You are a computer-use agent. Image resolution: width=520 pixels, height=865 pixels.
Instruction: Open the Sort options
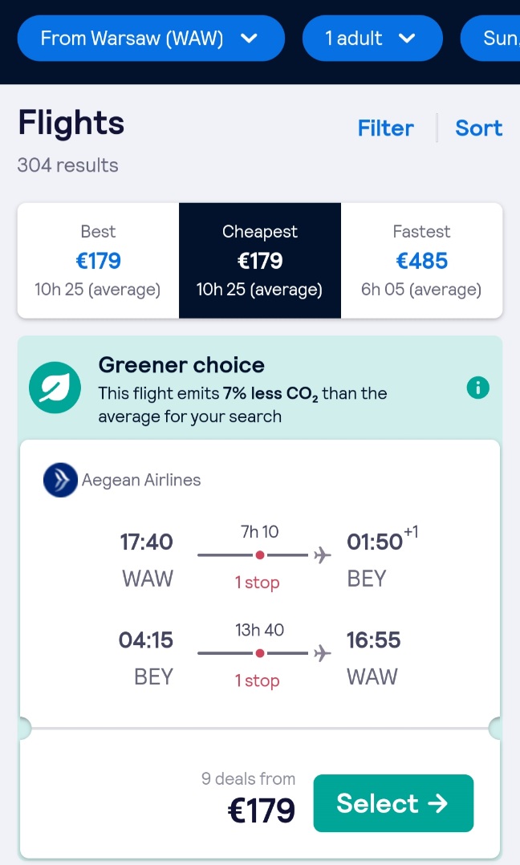478,128
